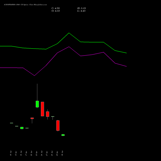Click the close value C: 4.95
The width and height of the screenshot is (161, 161).
click(56, 8)
